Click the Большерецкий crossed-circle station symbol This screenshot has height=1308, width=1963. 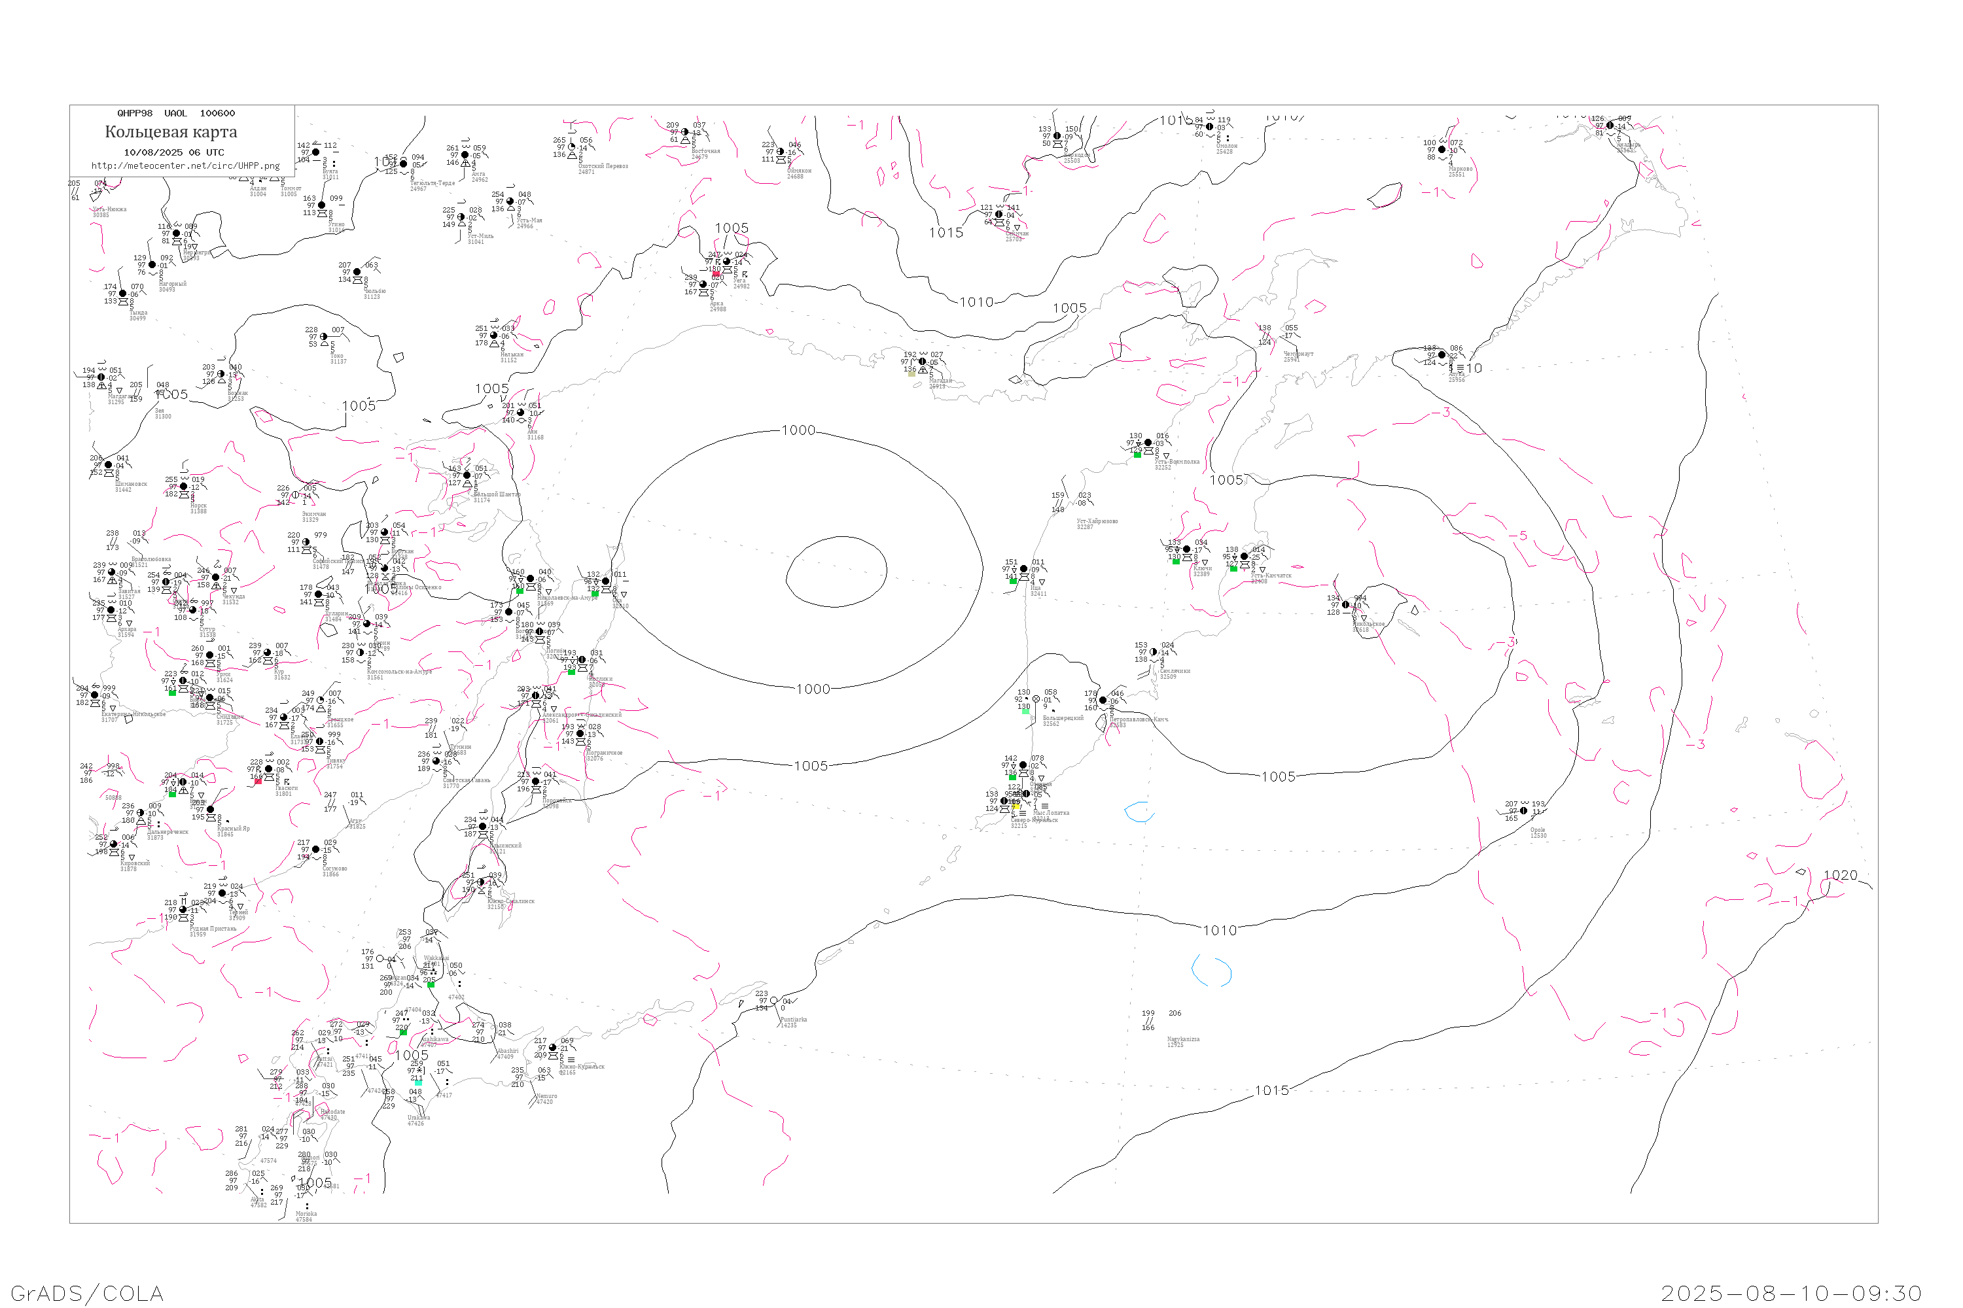1036,699
